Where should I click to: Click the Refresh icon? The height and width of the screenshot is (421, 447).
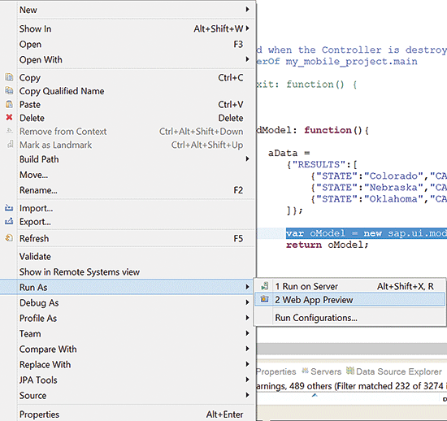point(9,237)
